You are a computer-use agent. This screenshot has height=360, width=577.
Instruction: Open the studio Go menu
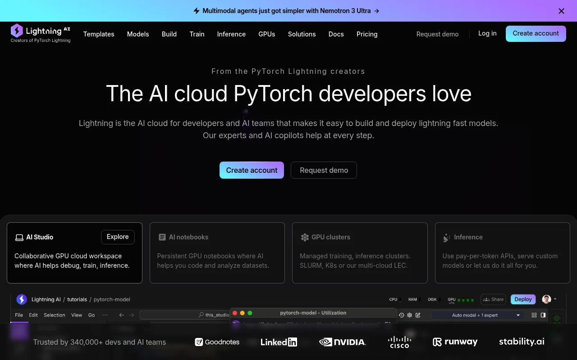pos(92,315)
